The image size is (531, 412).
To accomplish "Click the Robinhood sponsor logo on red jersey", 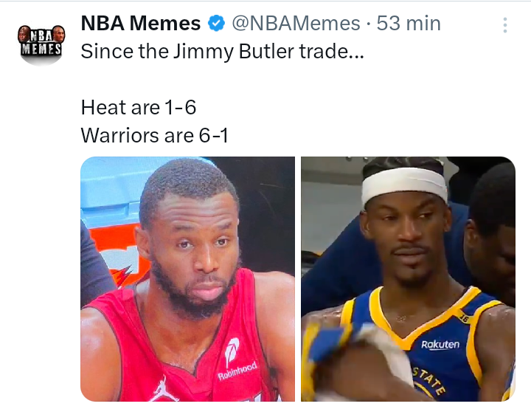I will click(237, 360).
